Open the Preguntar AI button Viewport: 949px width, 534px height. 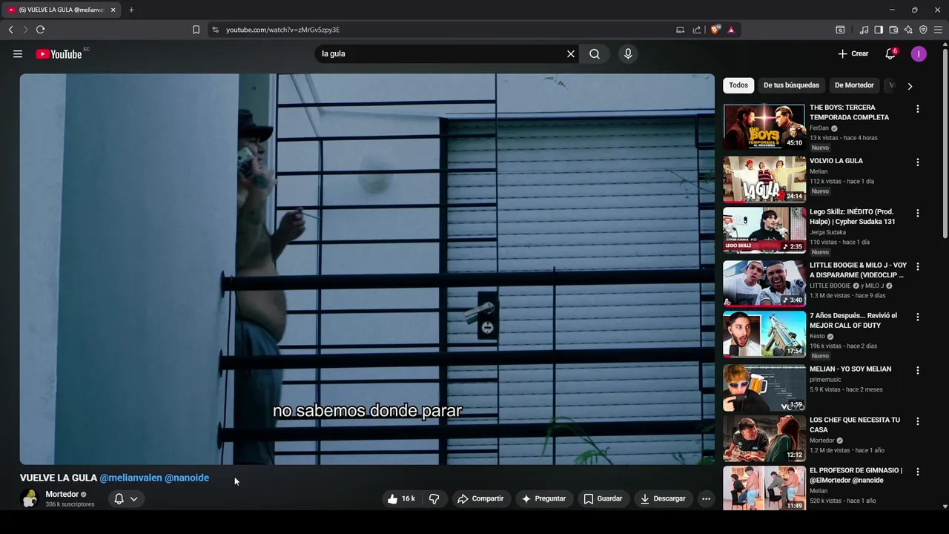click(x=543, y=499)
